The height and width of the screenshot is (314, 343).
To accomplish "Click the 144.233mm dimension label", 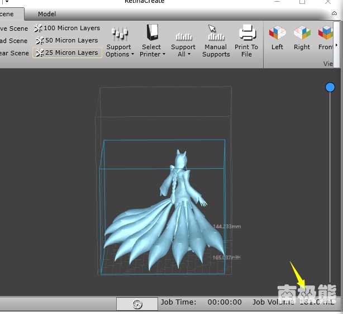I will (x=227, y=226).
